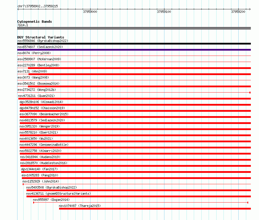Viewport: 259px width, 220px height.
Task: Click the red bar under nsv4731211
Action: point(134,99)
